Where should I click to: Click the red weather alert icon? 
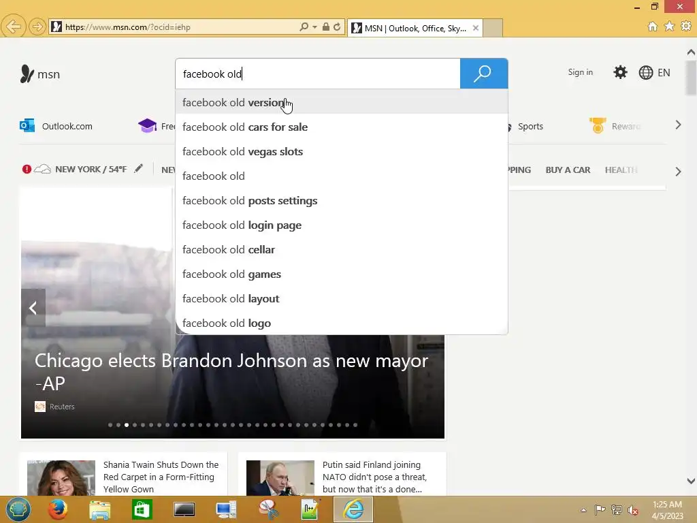pos(27,169)
